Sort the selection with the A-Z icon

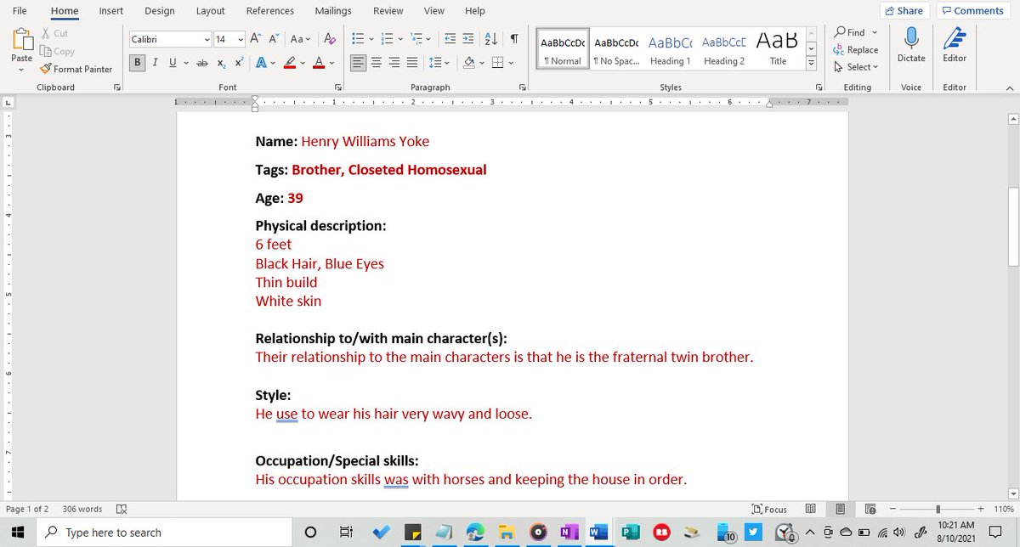[x=492, y=39]
